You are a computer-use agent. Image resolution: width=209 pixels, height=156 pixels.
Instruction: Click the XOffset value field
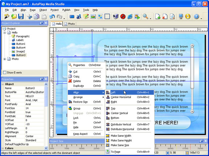(35, 120)
